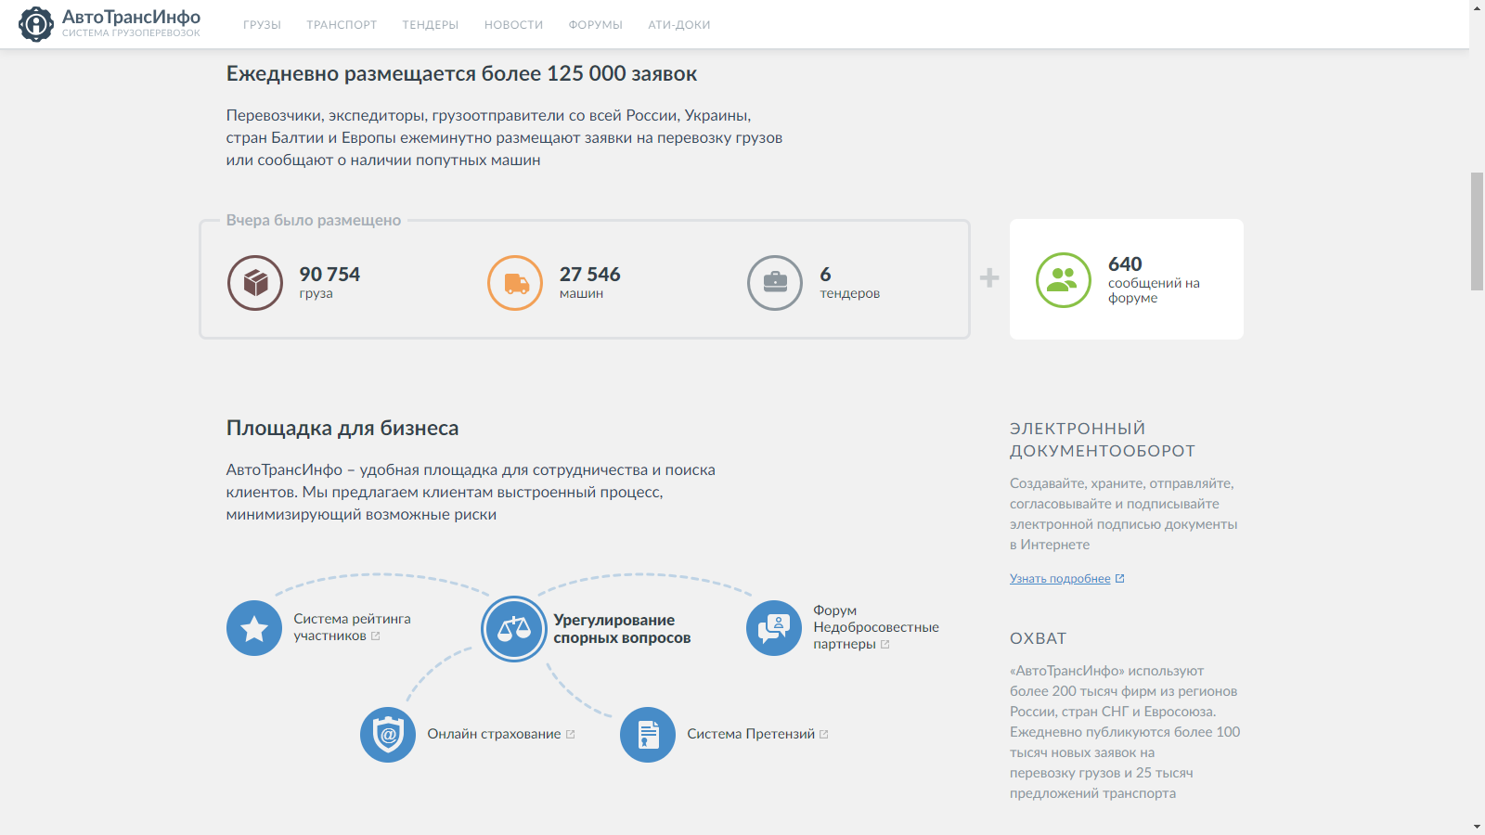Viewport: 1485px width, 835px height.
Task: Open Система рейтинга участников link
Action: tap(352, 627)
